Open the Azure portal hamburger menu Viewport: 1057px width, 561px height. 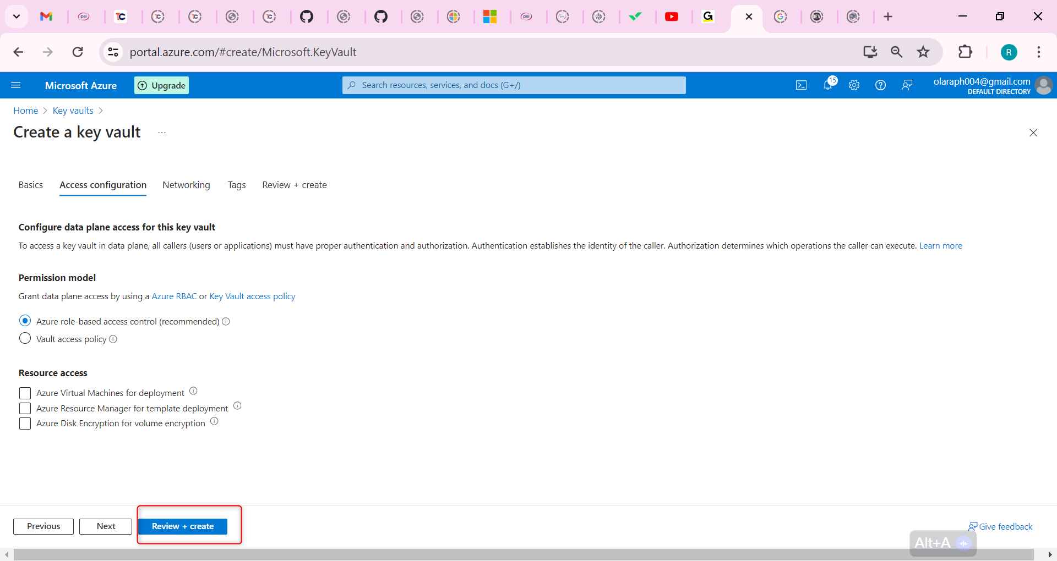coord(16,85)
